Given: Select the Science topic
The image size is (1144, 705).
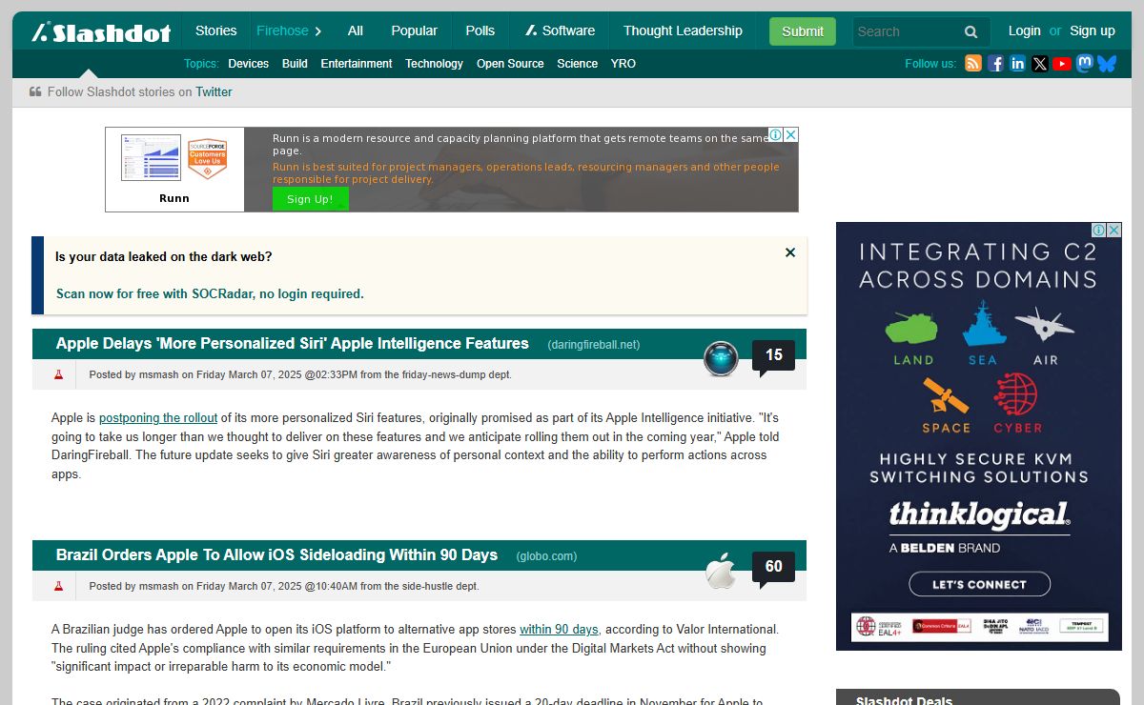Looking at the screenshot, I should point(578,64).
